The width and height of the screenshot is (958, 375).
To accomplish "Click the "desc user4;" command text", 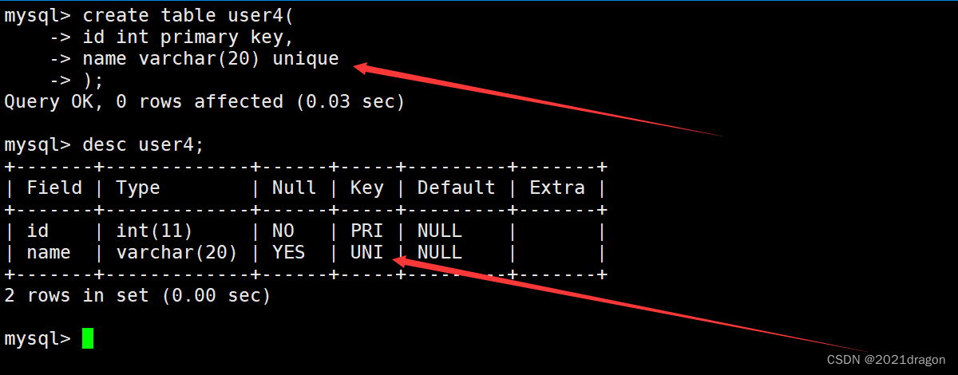I will [x=144, y=145].
